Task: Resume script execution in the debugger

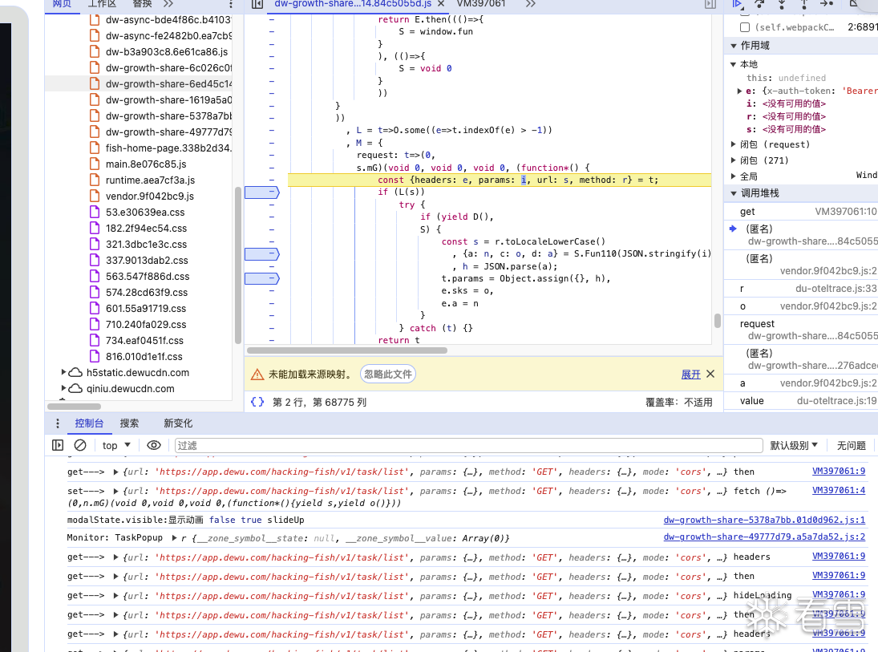Action: (738, 4)
